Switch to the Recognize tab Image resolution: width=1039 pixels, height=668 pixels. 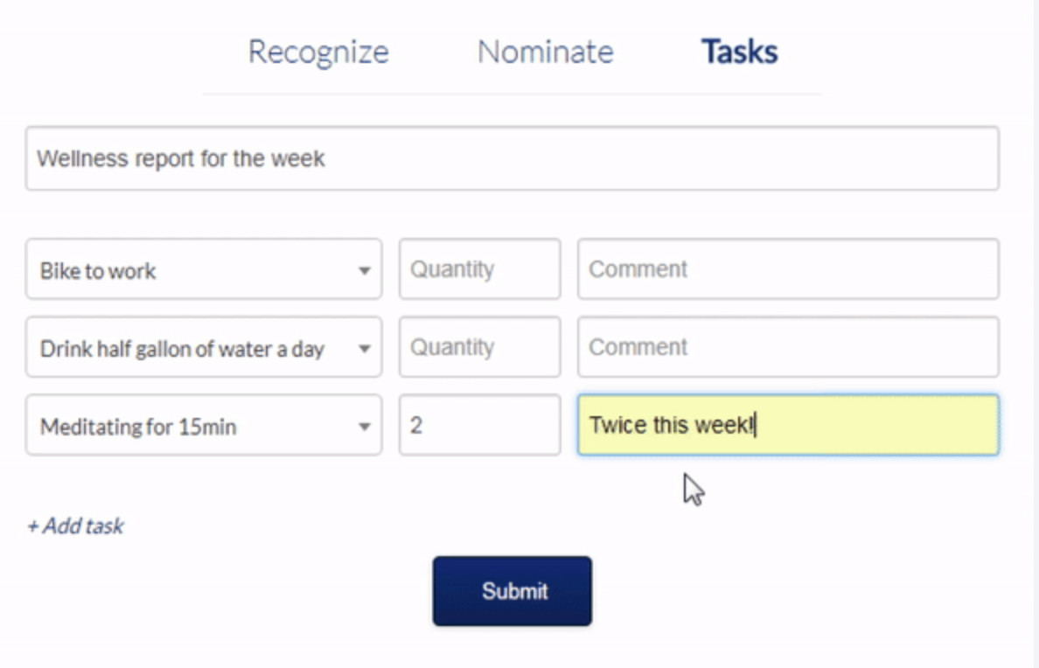pos(318,52)
